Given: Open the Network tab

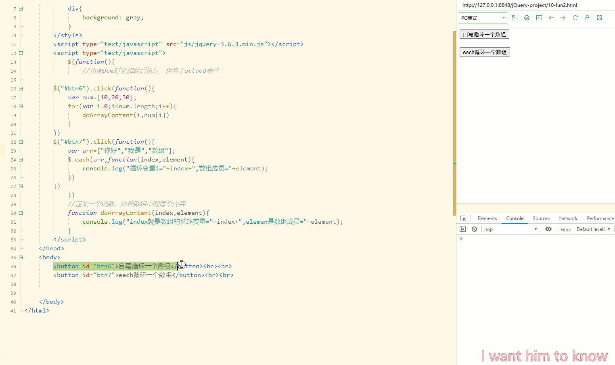Looking at the screenshot, I should (568, 218).
